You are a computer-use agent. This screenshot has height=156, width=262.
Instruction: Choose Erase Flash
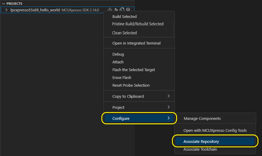tap(139, 77)
